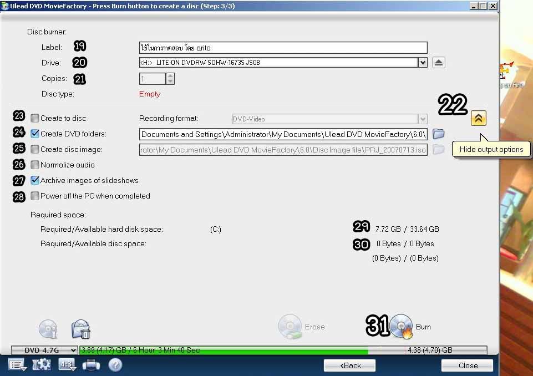Open the disc information icon
Viewport: 533px width, 376px height.
tap(48, 329)
